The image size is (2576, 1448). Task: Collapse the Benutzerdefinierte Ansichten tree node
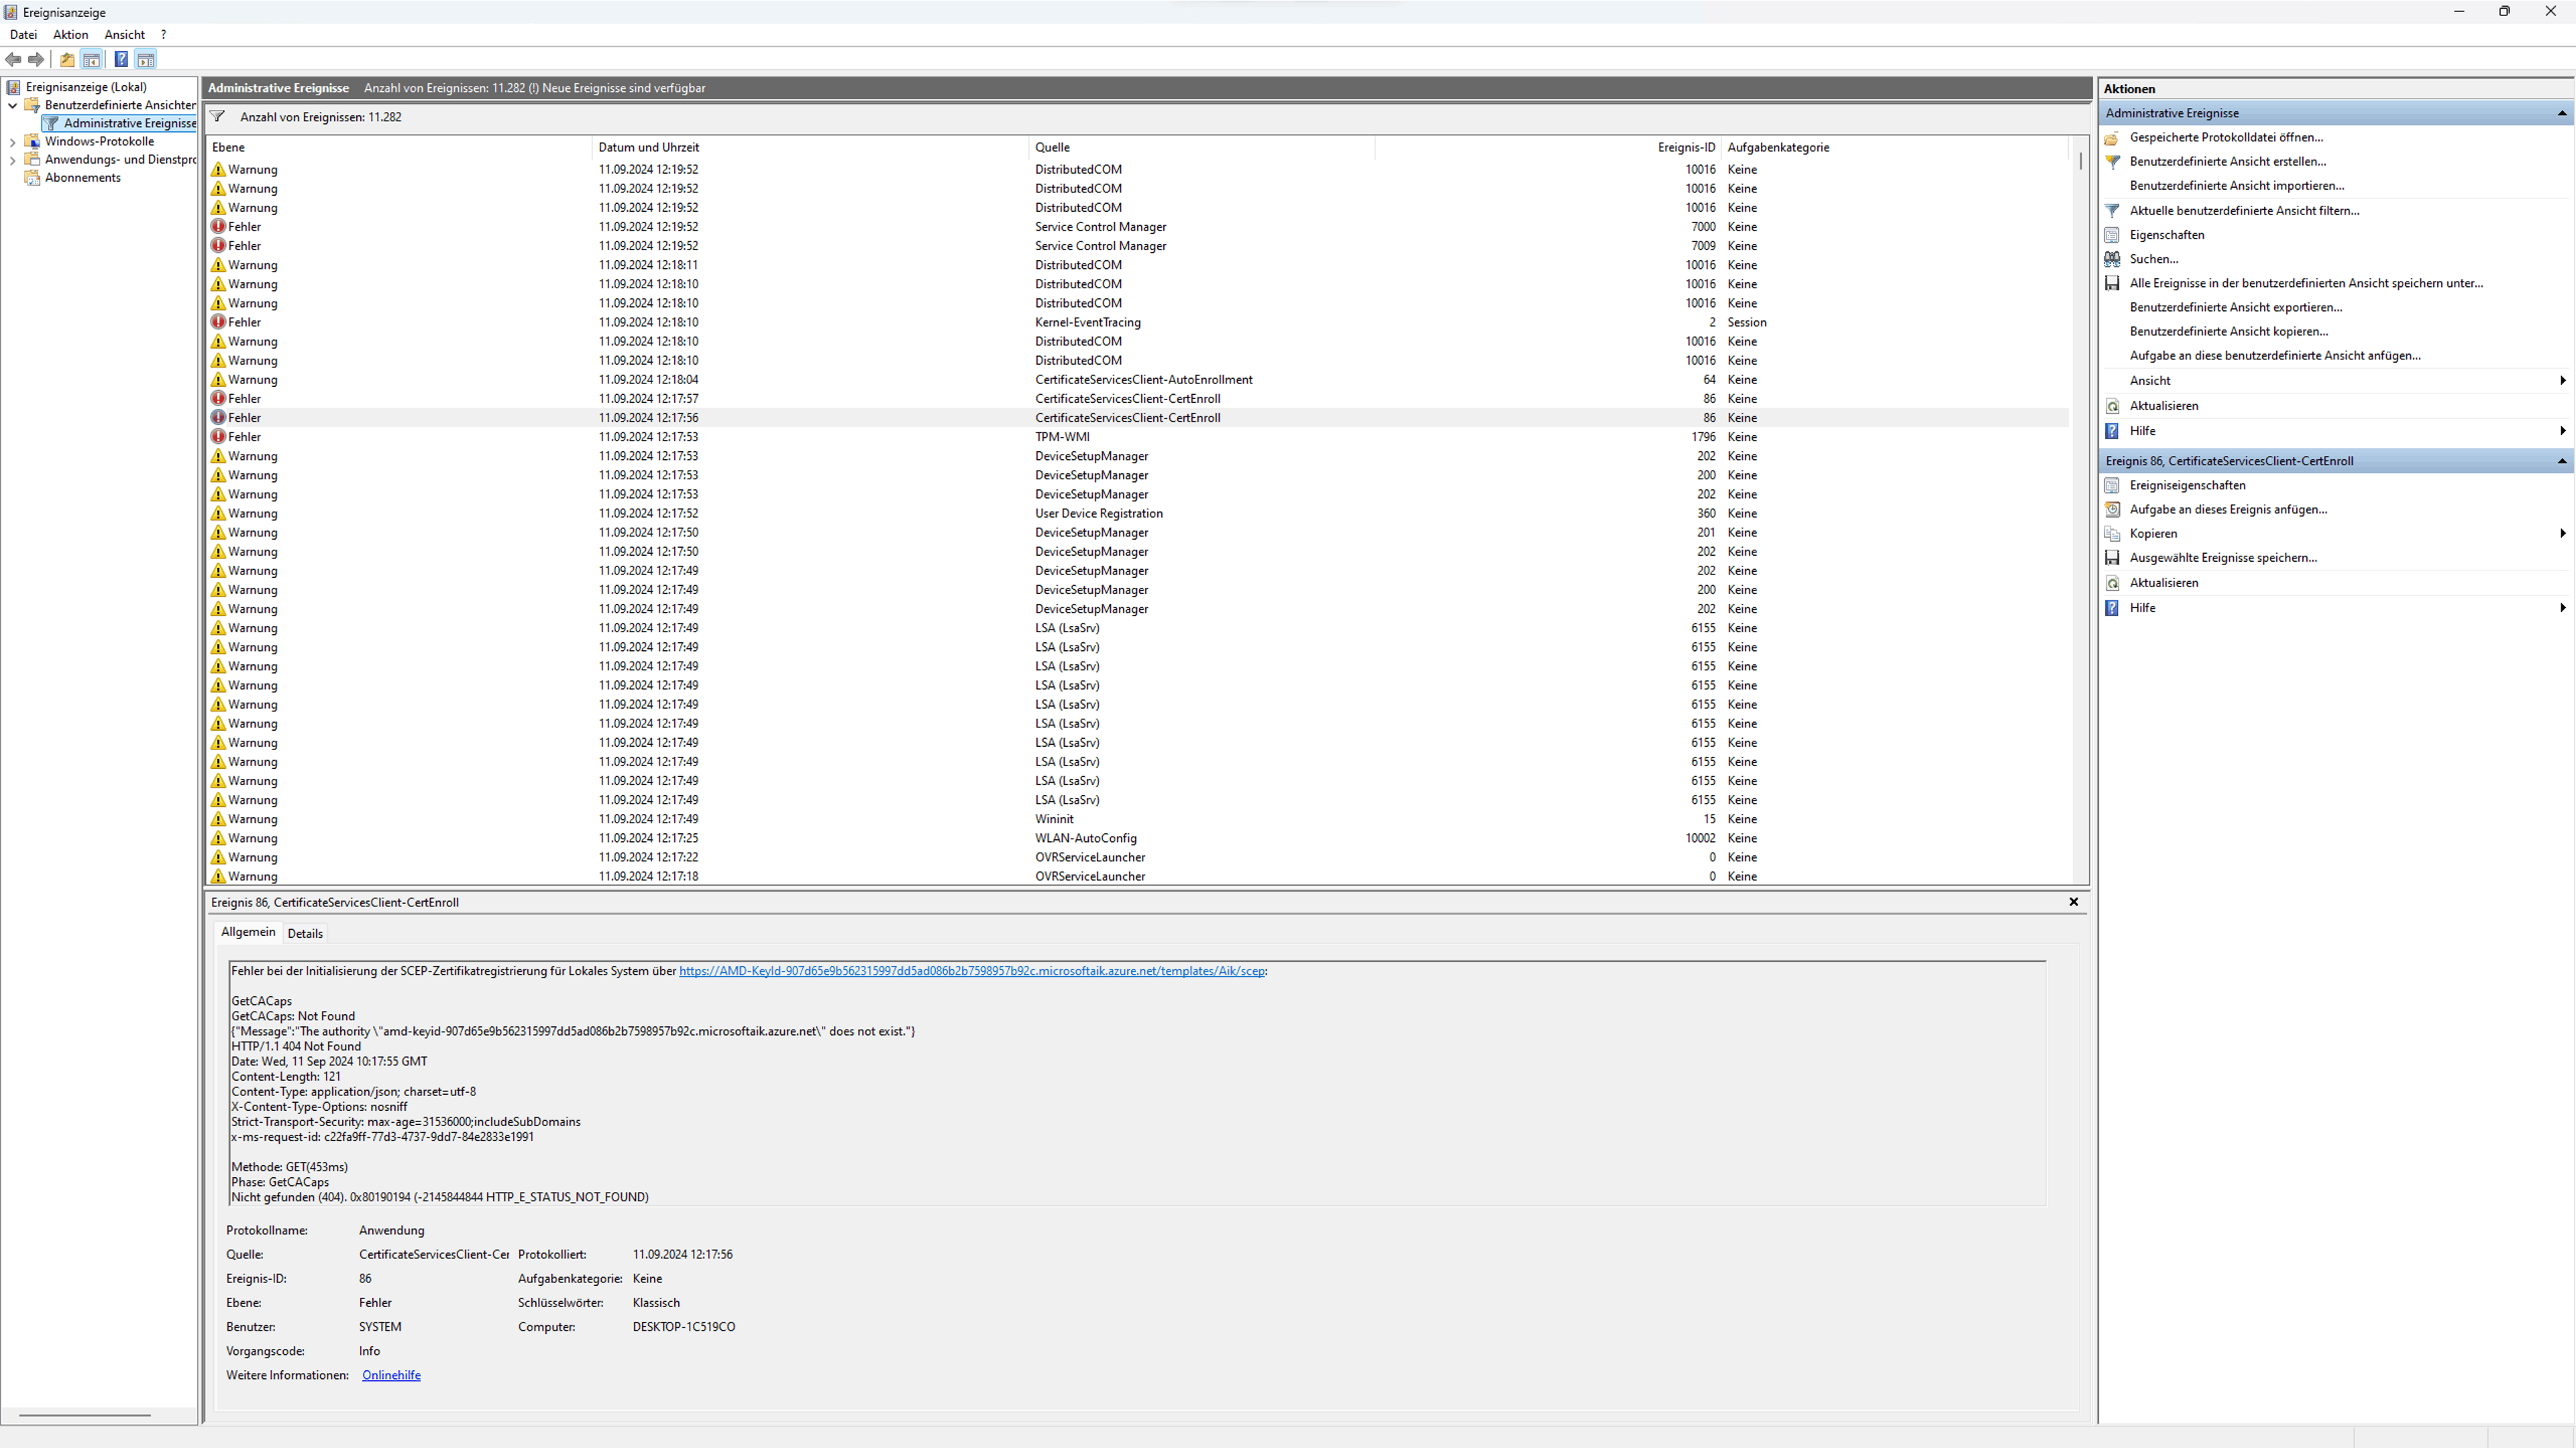tap(12, 105)
